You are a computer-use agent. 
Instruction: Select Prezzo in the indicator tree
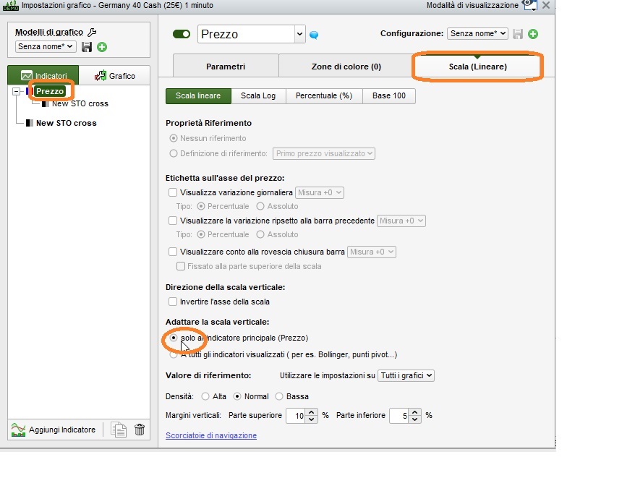point(50,91)
